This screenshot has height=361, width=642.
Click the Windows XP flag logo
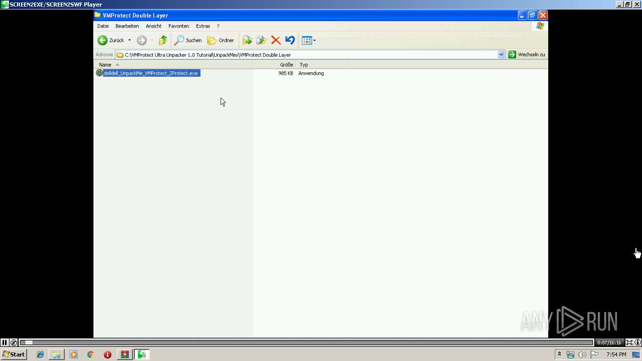pyautogui.click(x=540, y=26)
